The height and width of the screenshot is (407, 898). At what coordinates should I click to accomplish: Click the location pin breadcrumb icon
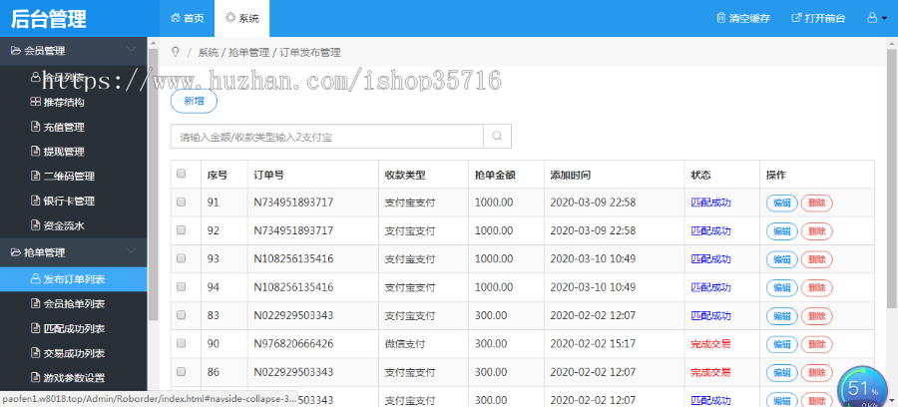coord(176,52)
